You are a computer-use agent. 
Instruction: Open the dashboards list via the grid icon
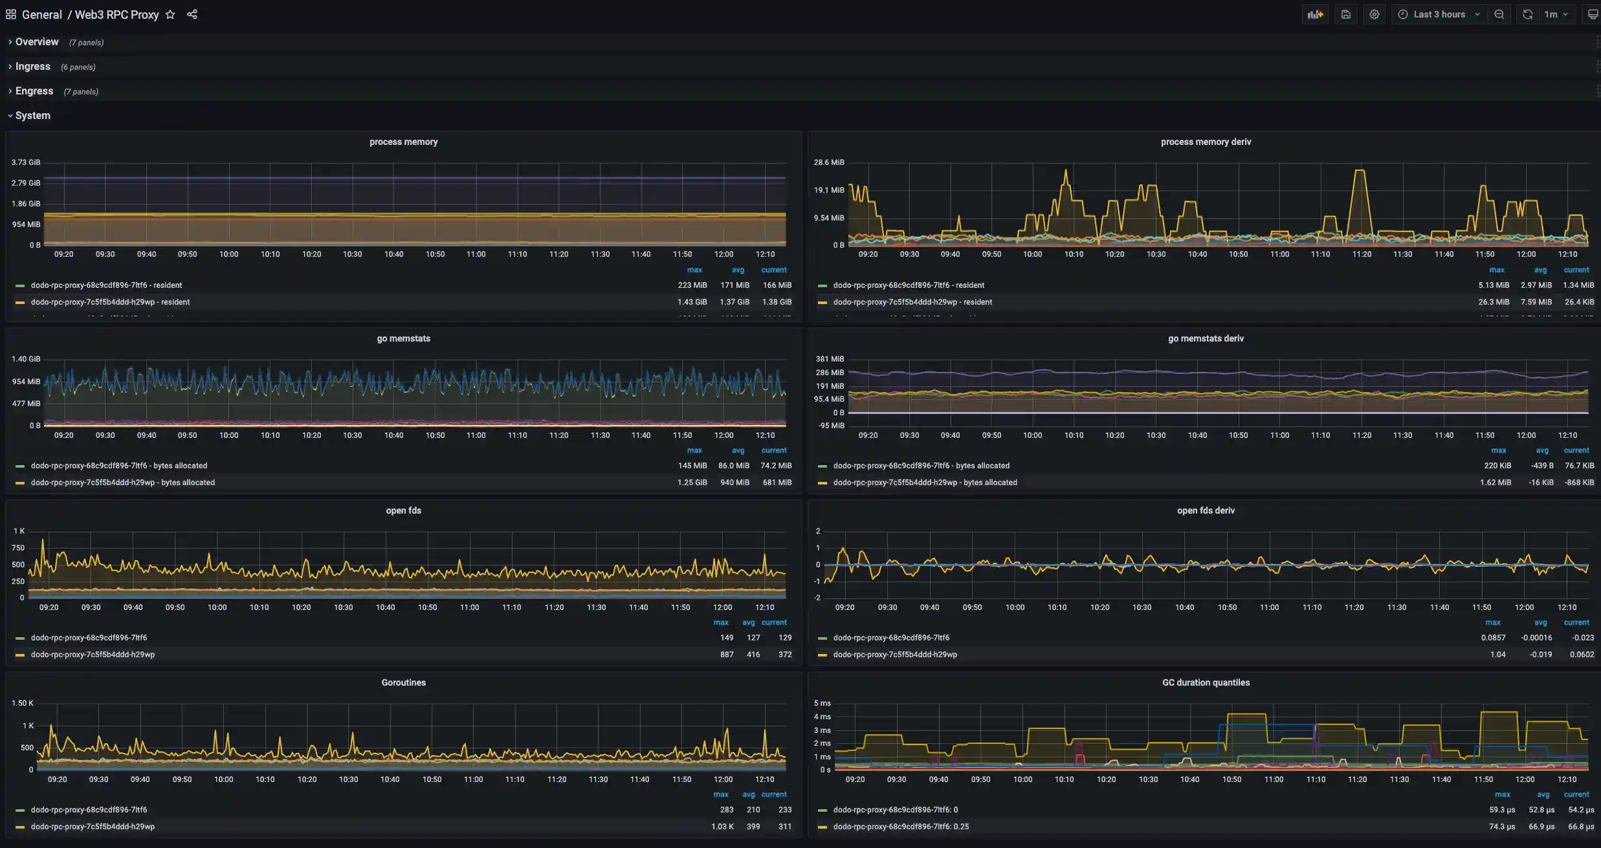[10, 14]
